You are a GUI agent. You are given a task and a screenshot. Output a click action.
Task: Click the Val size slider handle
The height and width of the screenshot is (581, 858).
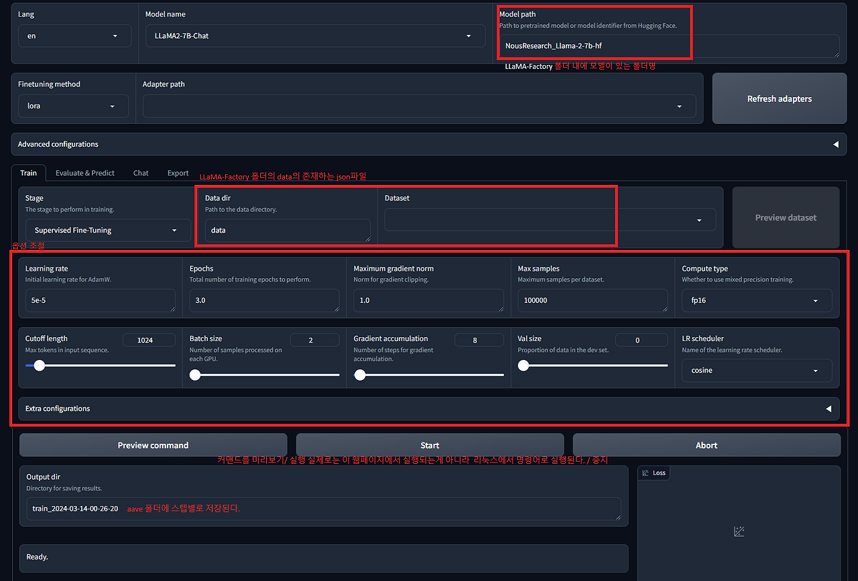[x=524, y=365]
